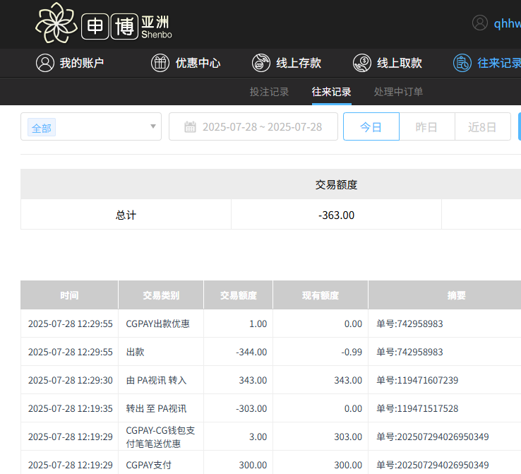
Task: Click the 我的账户 person icon
Action: click(x=45, y=63)
